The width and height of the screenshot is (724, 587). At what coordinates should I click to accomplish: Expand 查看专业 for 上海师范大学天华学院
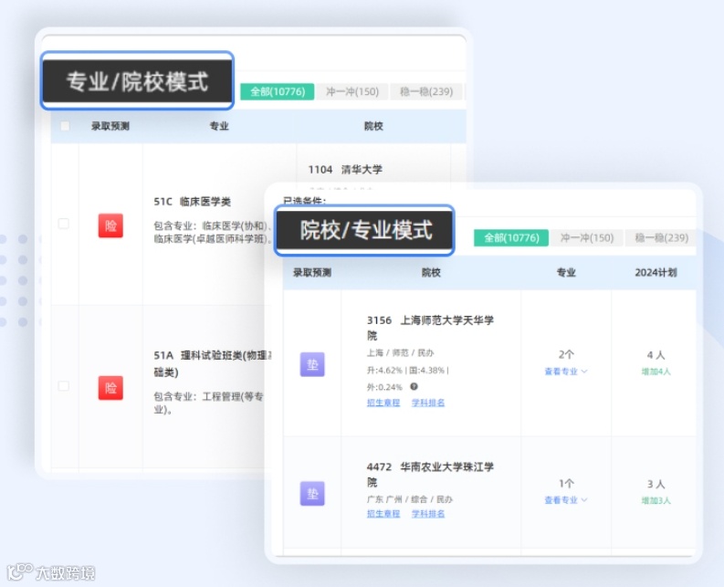point(566,372)
